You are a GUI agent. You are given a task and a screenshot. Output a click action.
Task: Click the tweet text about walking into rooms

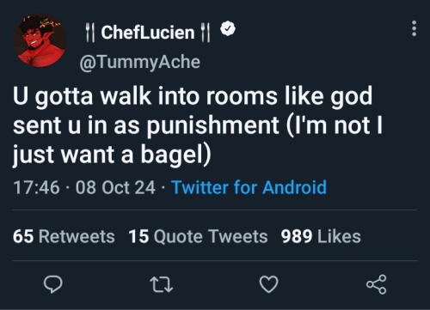point(198,125)
